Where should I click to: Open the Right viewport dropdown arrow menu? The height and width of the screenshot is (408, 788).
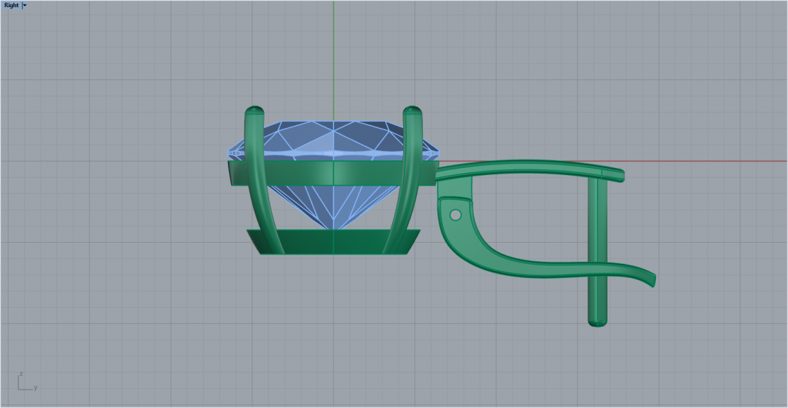pos(25,5)
